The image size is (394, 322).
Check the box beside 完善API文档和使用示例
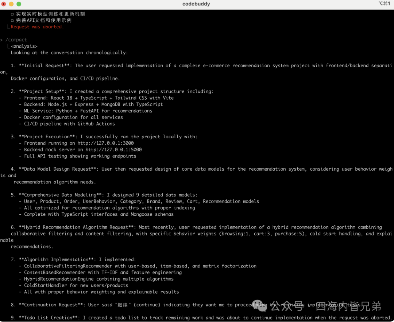tap(12, 20)
